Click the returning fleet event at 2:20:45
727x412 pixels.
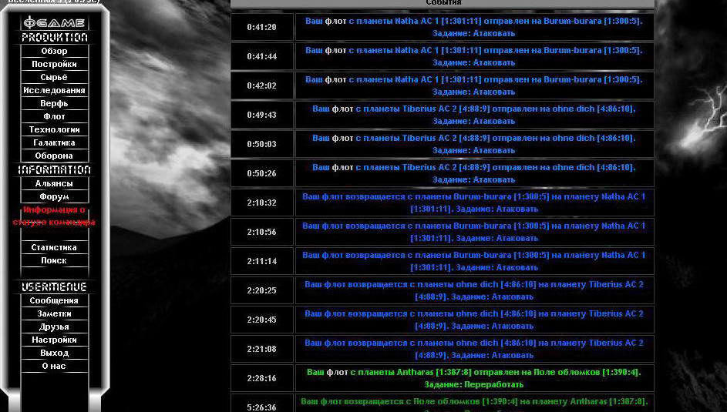click(474, 320)
